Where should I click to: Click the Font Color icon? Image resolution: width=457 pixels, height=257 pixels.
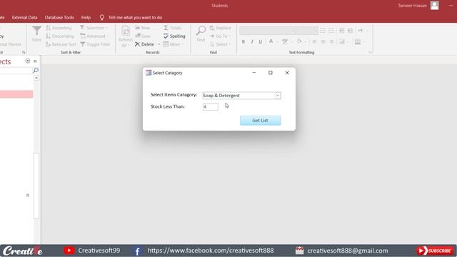[x=271, y=41]
